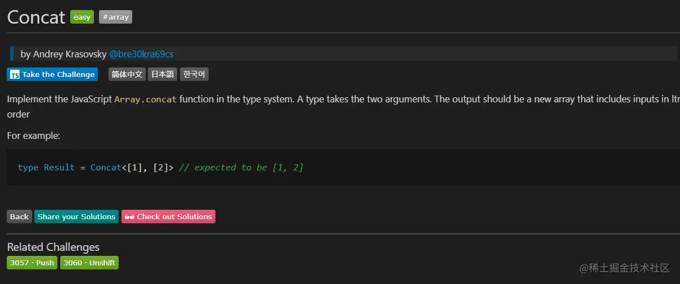The height and width of the screenshot is (284, 680).
Task: Click the Concat page heading
Action: coord(36,17)
